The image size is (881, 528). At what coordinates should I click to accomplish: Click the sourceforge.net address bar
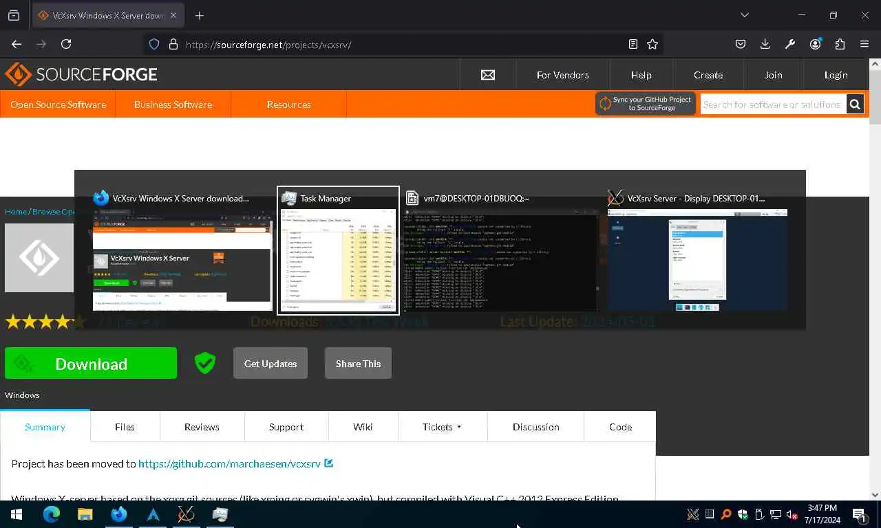(x=403, y=44)
